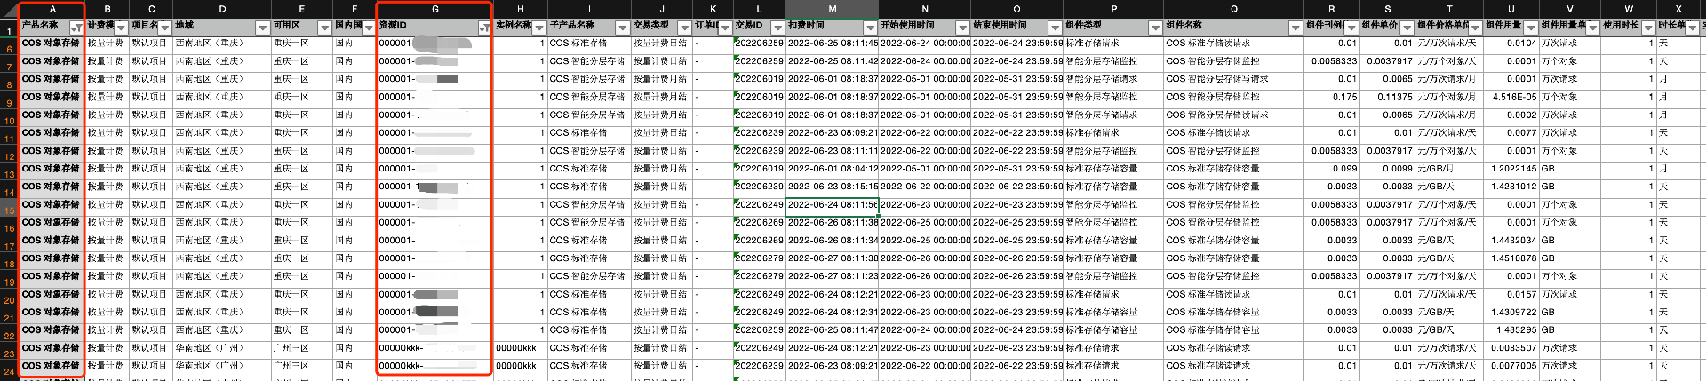Click cell with value 0.0077005

click(x=1511, y=366)
